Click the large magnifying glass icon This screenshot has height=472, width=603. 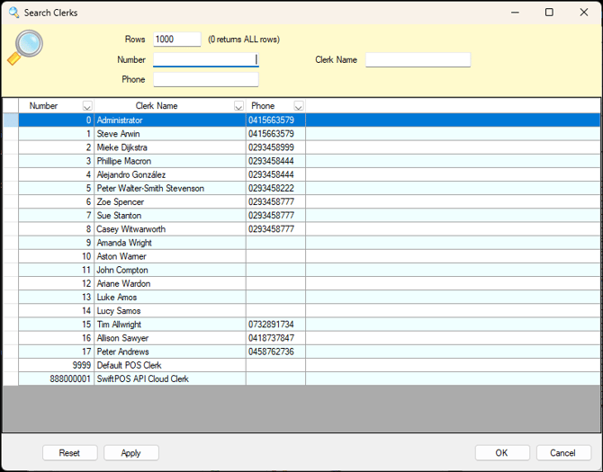(25, 48)
